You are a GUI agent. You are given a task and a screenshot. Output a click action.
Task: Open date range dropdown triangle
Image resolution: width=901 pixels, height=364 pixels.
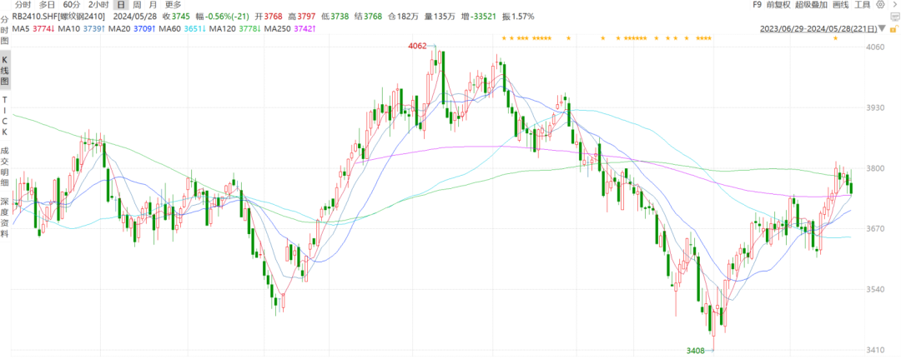pyautogui.click(x=882, y=28)
